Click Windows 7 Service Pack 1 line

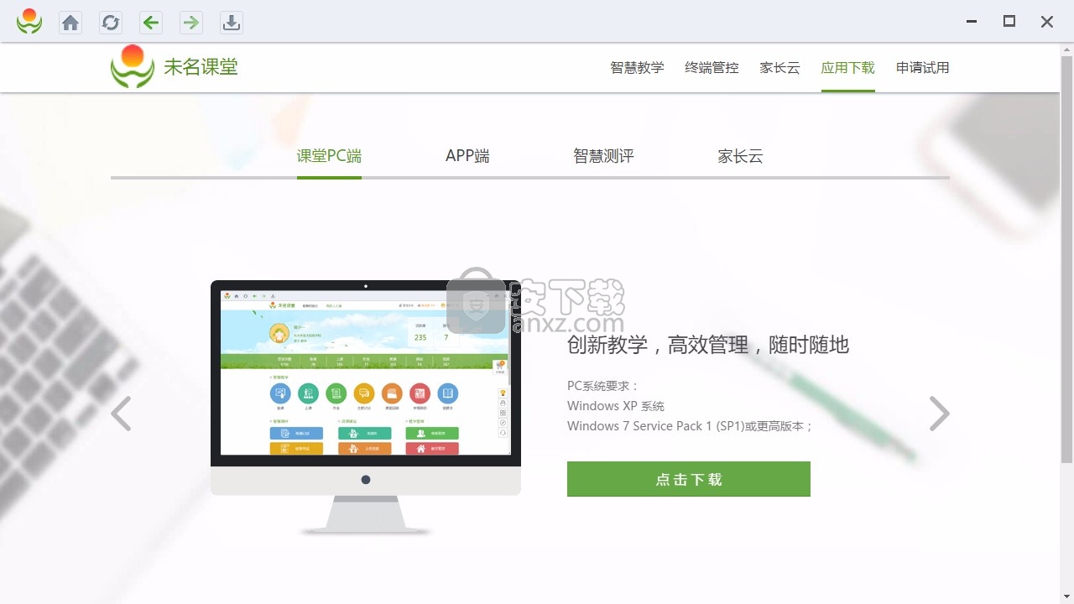pyautogui.click(x=691, y=426)
